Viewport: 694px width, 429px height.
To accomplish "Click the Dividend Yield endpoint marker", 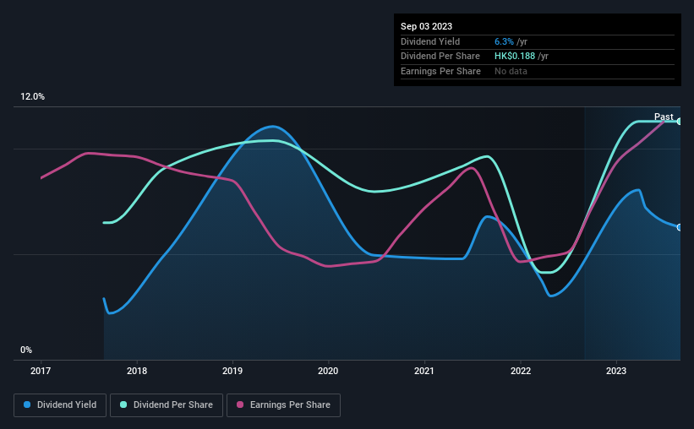I will tap(680, 227).
